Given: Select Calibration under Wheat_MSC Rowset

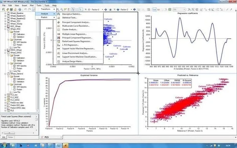Looking at the screenshot, I should (x=20, y=34).
